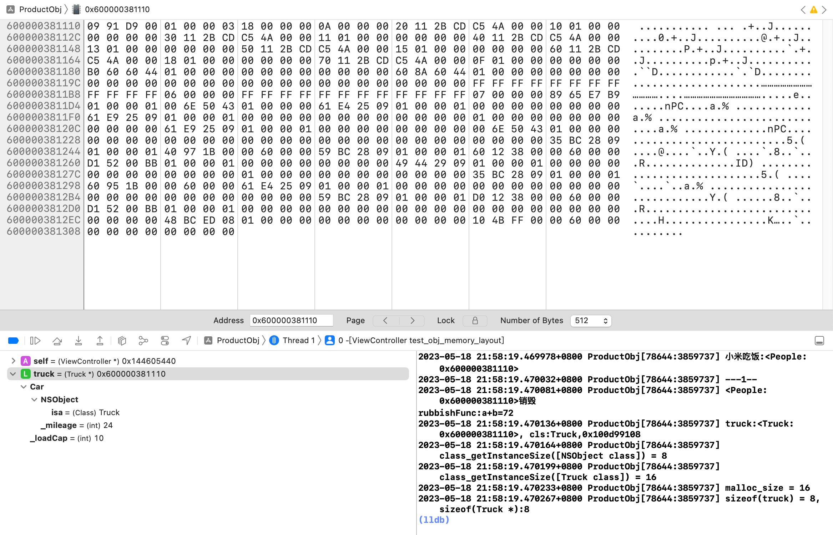
Task: Click the Environment Overrides icon
Action: (165, 341)
